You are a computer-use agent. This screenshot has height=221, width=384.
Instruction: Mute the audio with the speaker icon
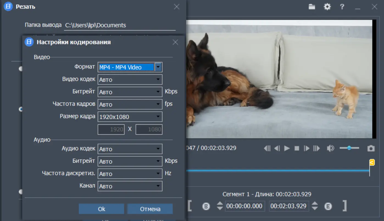330,148
